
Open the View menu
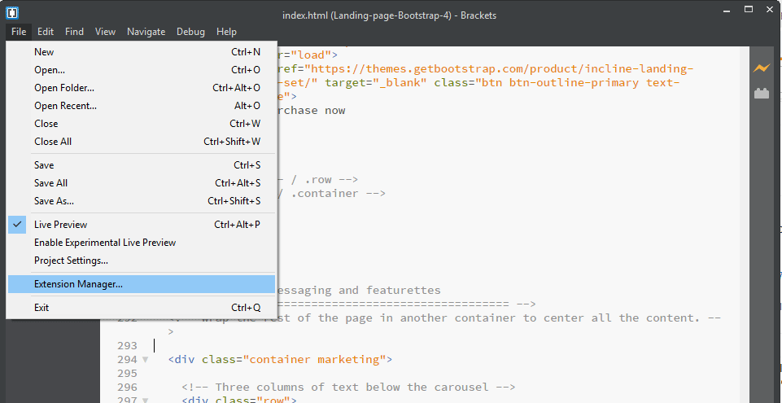click(105, 32)
